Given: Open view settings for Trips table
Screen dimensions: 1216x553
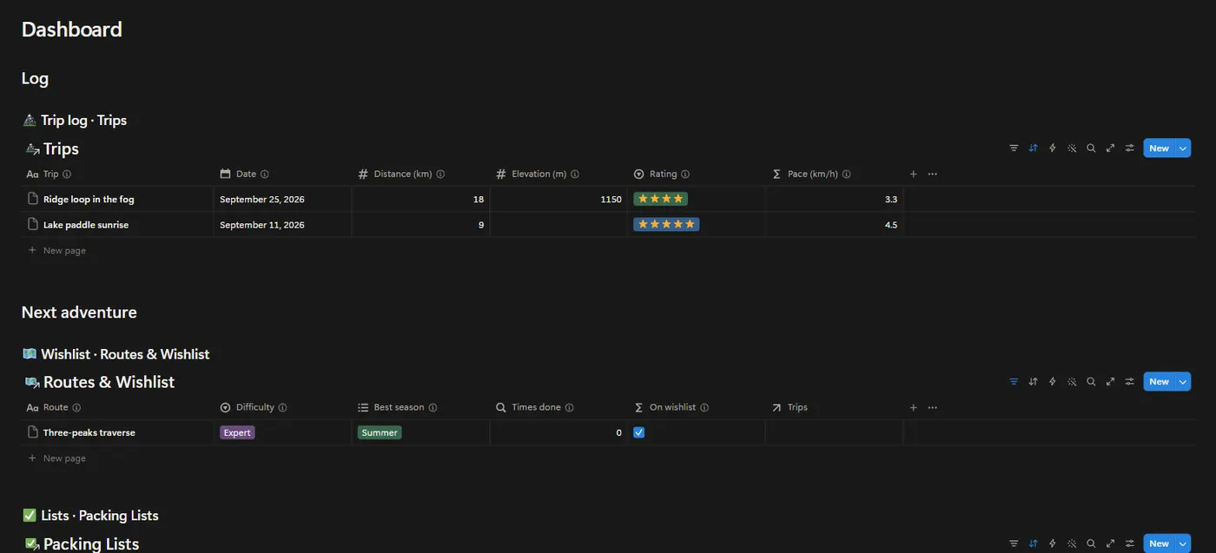Looking at the screenshot, I should tap(1129, 148).
